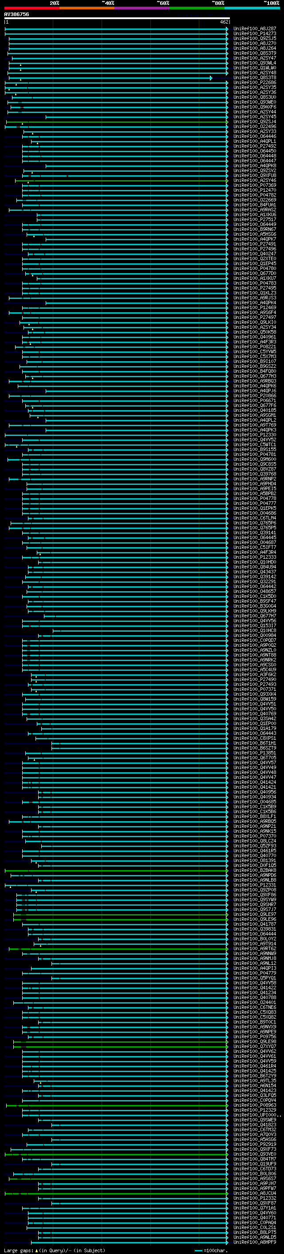Click hit label UniRef100_P12470
Screen dimensions: 284x1254
(255, 190)
